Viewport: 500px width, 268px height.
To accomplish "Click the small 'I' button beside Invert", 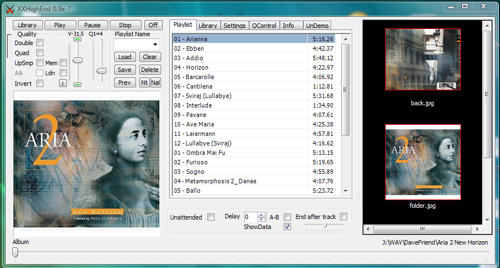I will click(63, 84).
